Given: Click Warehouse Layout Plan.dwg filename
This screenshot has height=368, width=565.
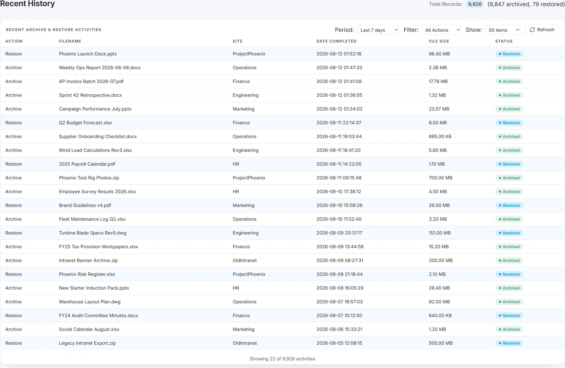Looking at the screenshot, I should (x=90, y=302).
